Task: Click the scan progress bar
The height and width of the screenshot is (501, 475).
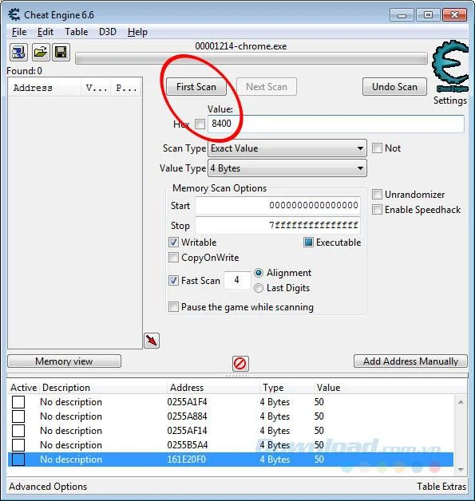Action: (251, 59)
